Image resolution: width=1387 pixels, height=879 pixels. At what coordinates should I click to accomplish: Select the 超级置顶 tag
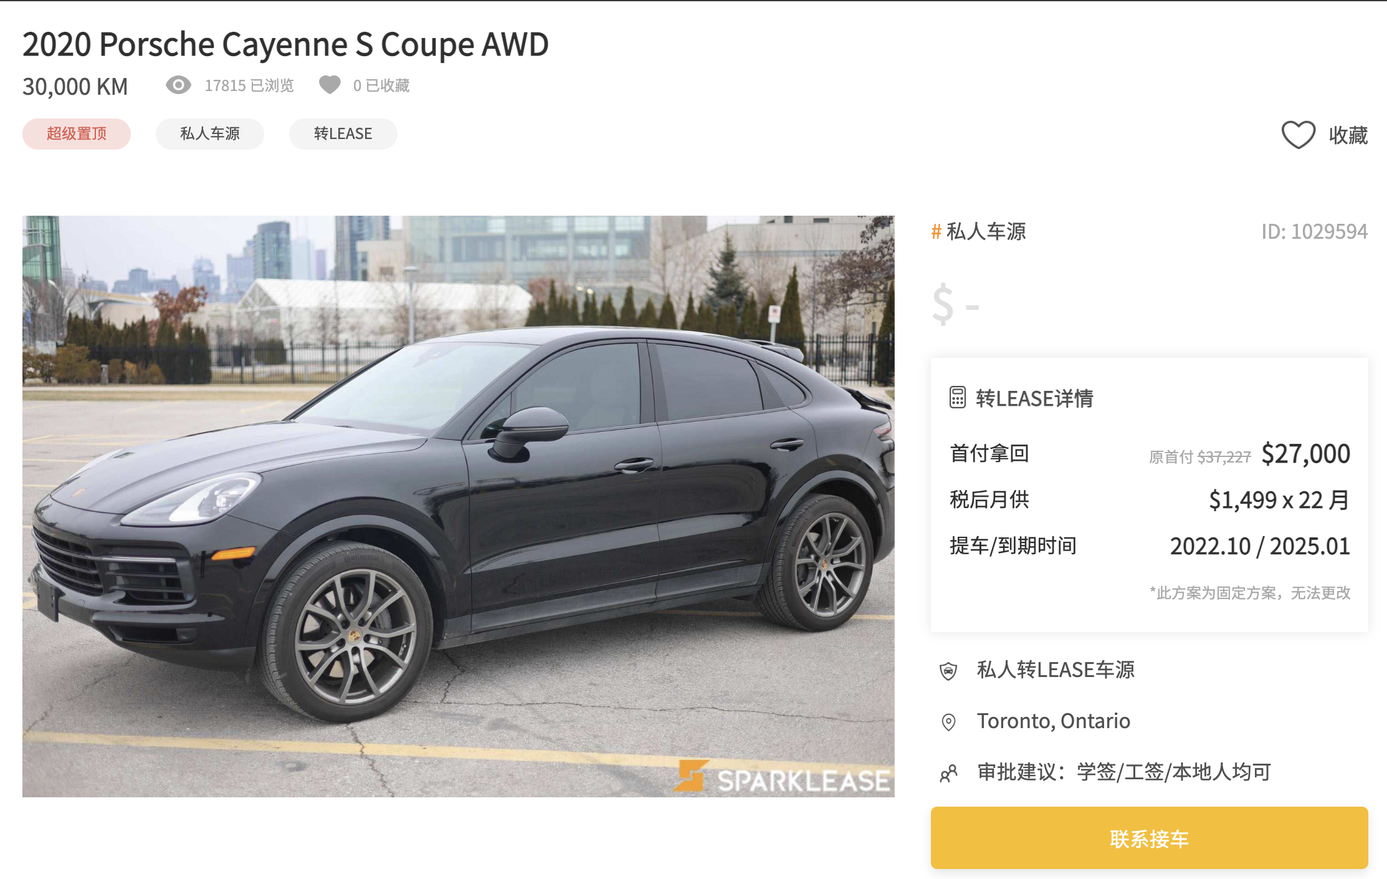tap(77, 134)
